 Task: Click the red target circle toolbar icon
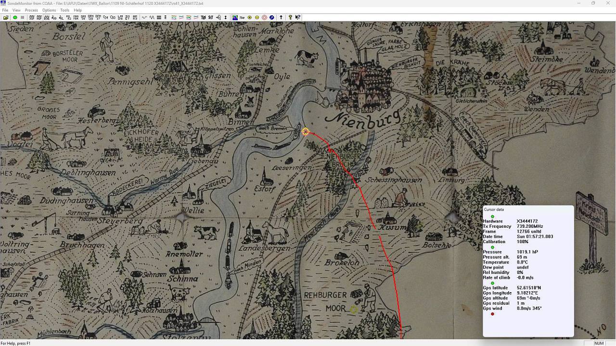pyautogui.click(x=264, y=17)
